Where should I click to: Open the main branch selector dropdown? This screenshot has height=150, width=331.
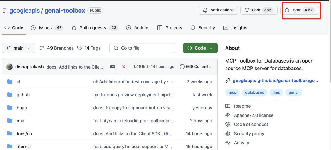click(x=19, y=48)
